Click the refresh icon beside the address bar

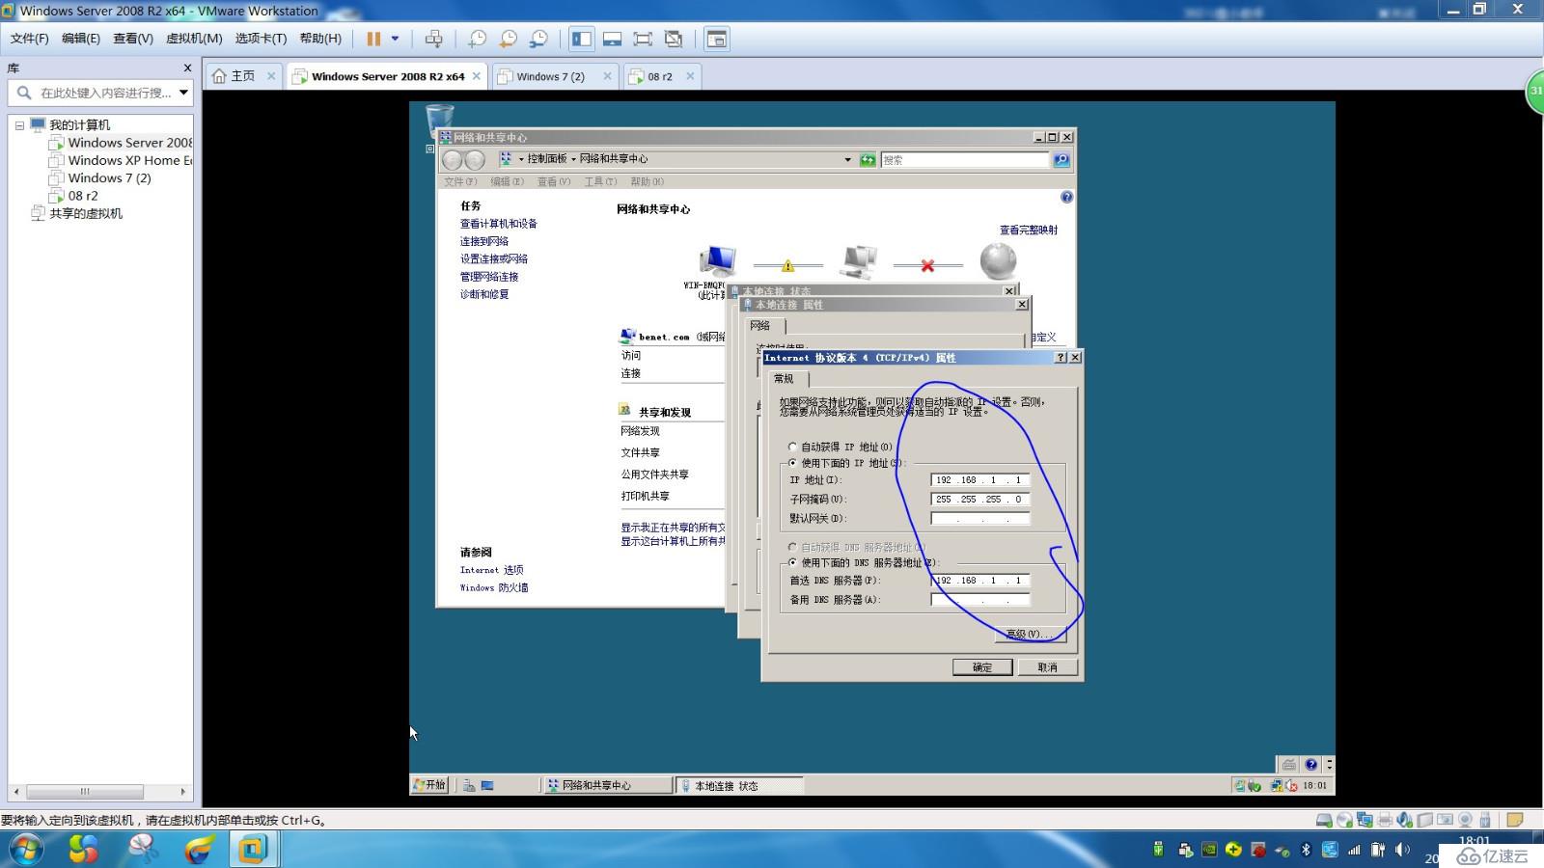tap(868, 159)
